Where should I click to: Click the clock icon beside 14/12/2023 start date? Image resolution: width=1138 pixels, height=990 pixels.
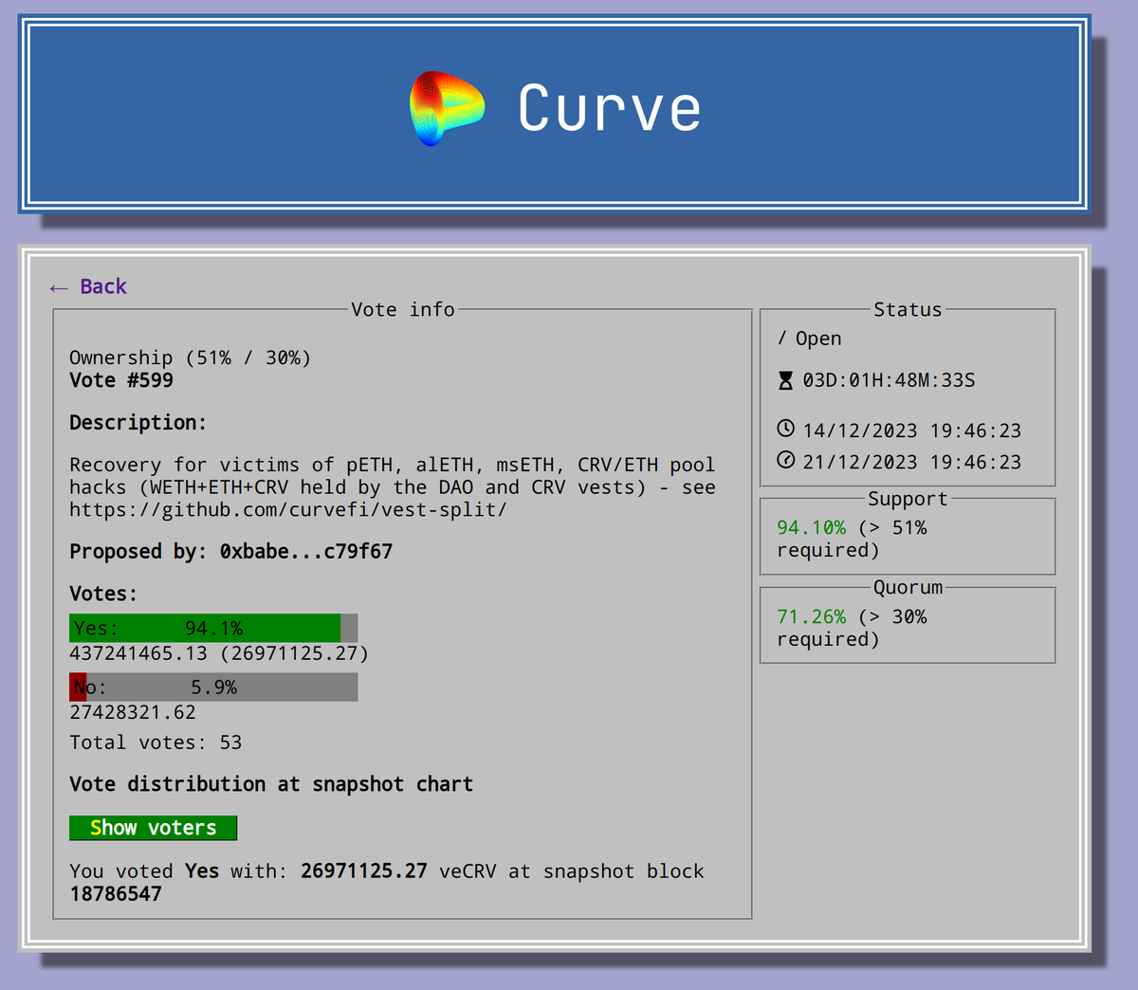click(785, 429)
